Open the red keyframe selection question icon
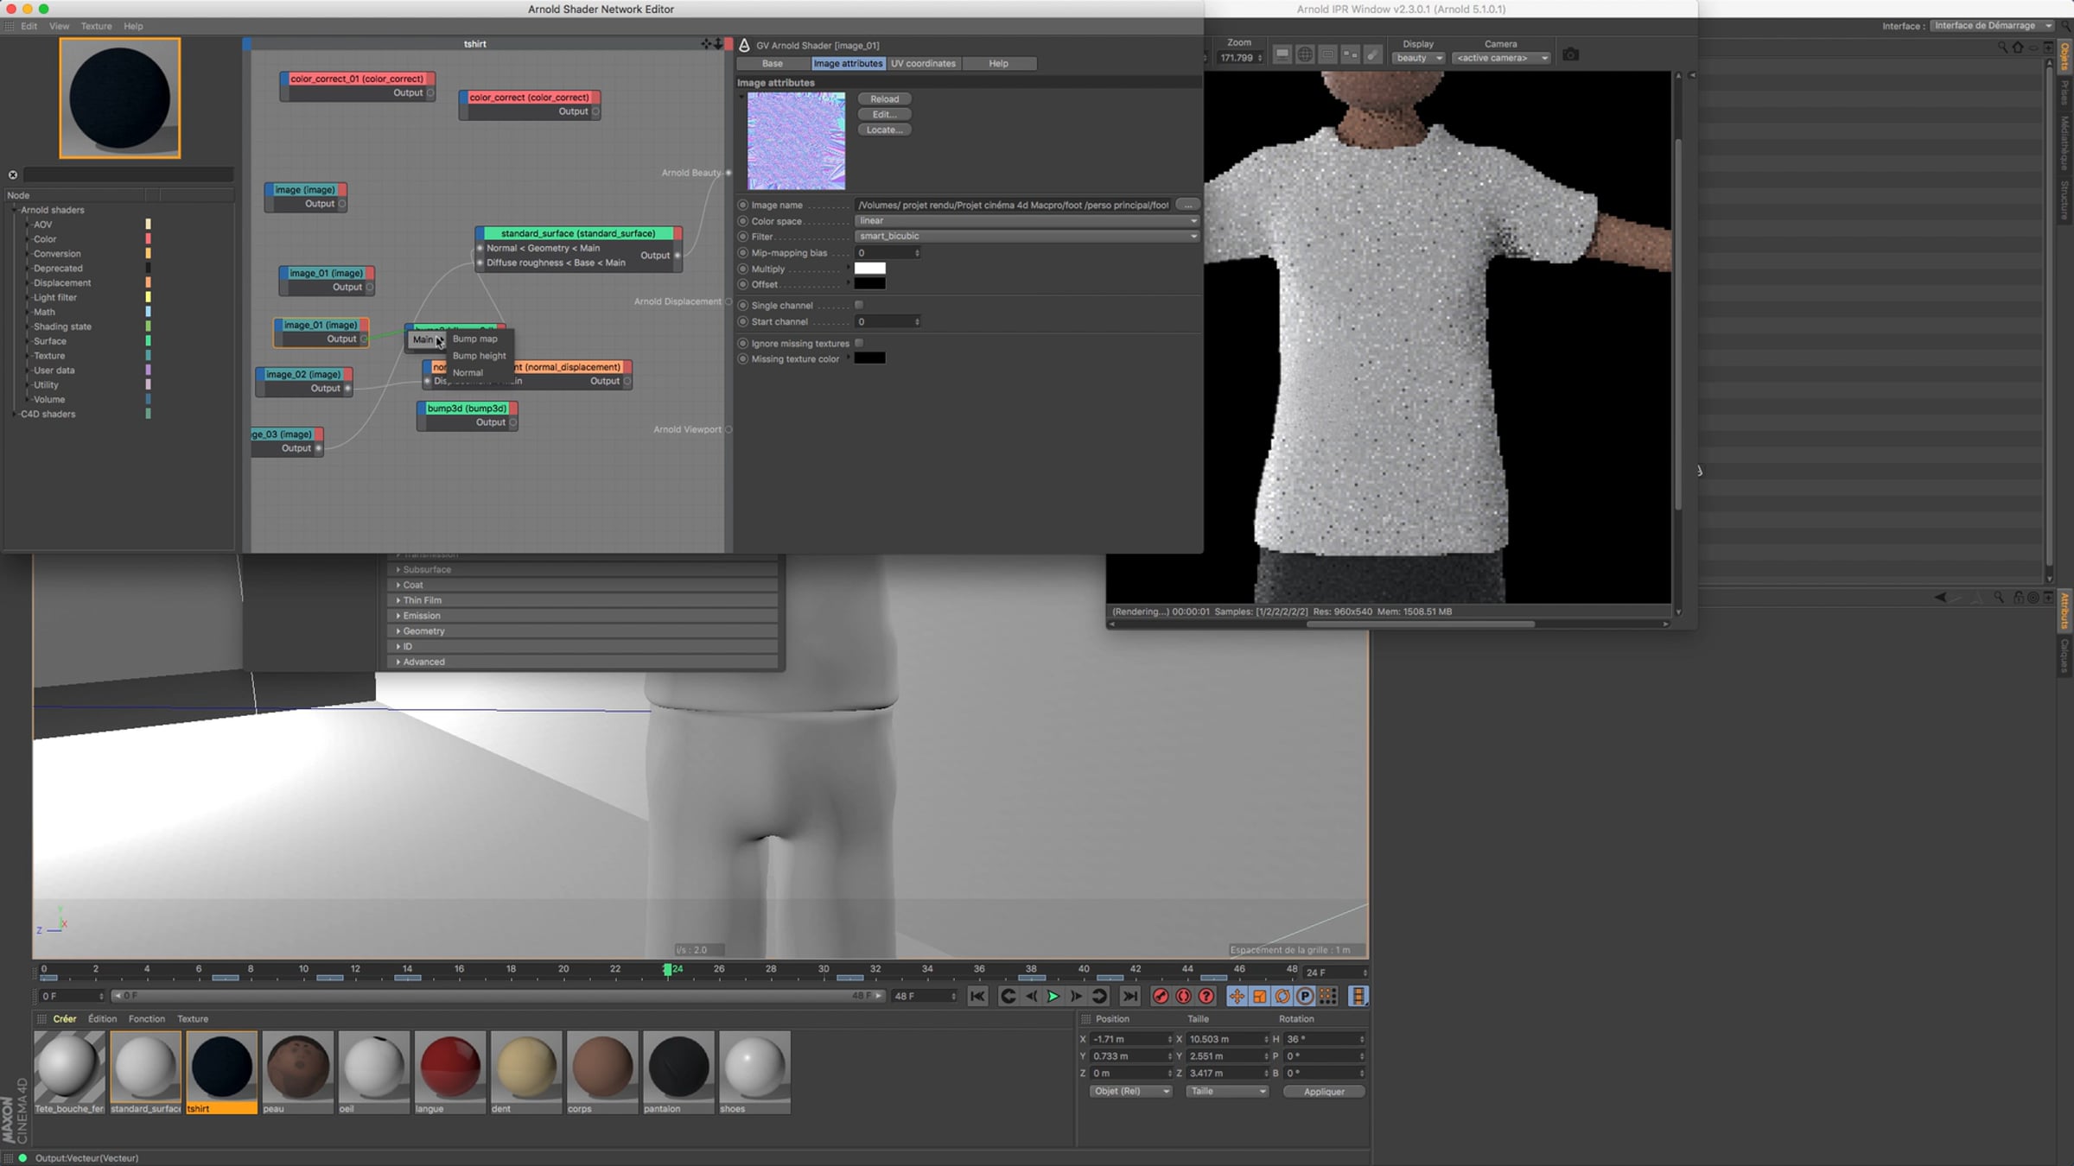 tap(1206, 996)
